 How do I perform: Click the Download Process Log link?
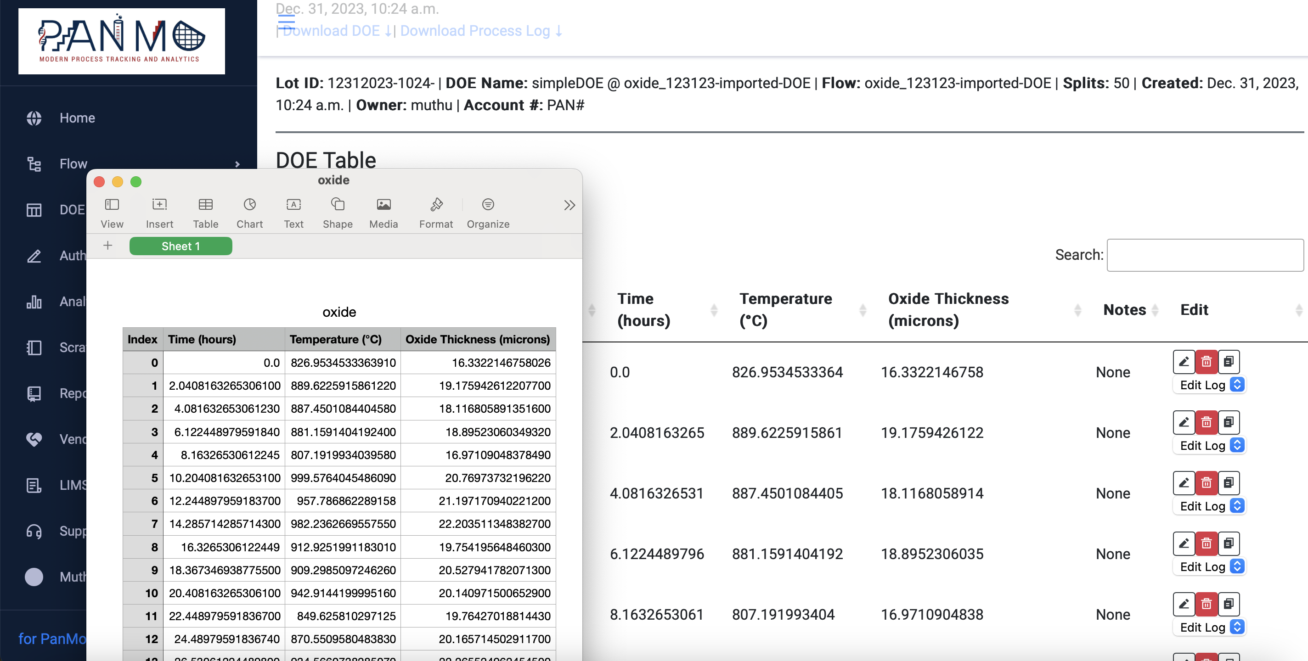click(481, 31)
